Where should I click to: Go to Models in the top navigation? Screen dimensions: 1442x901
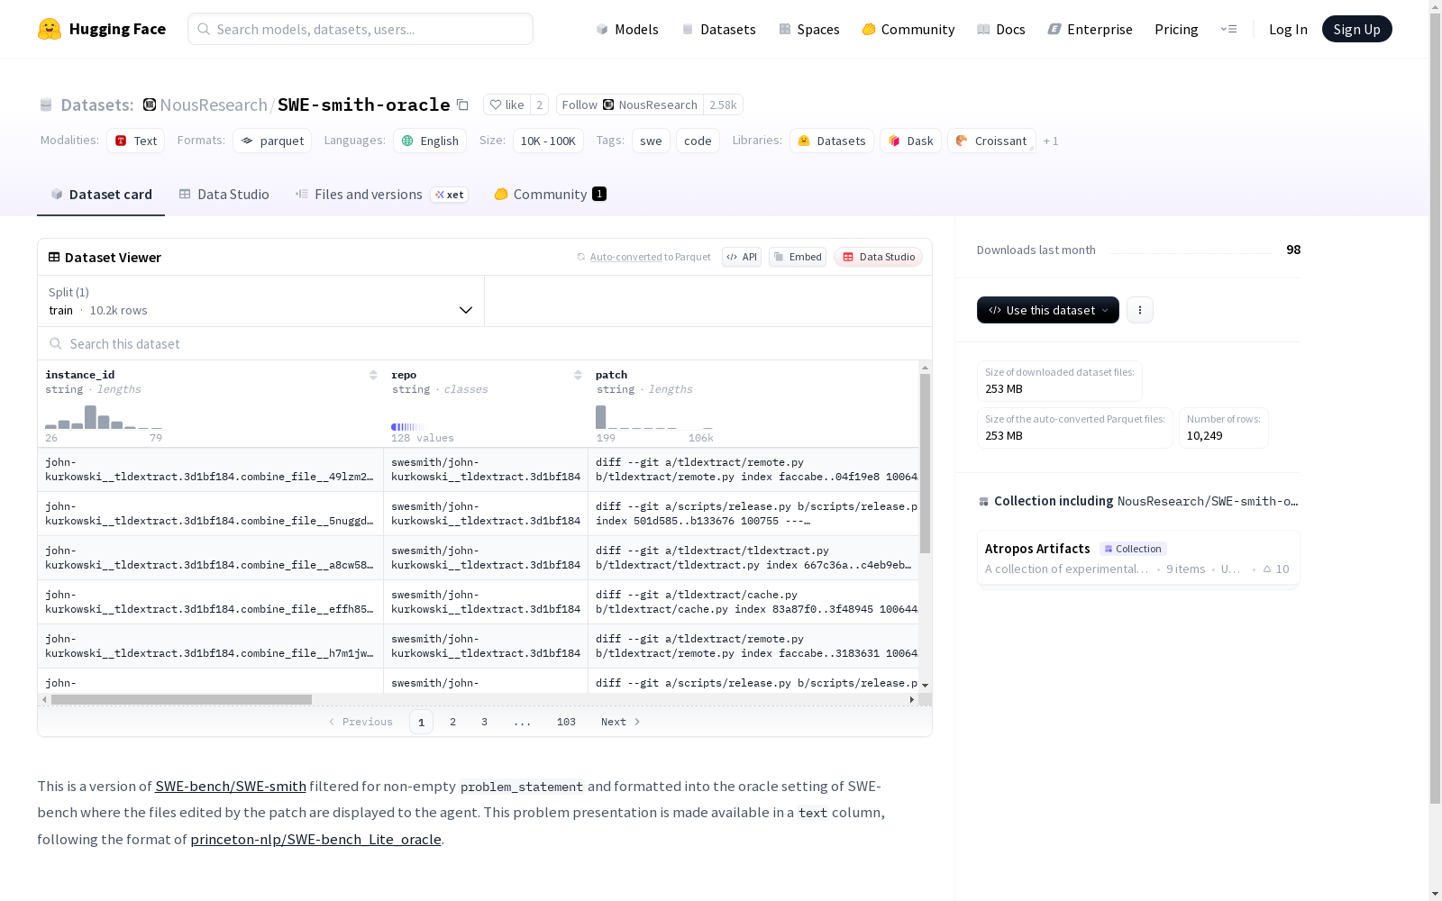[627, 29]
